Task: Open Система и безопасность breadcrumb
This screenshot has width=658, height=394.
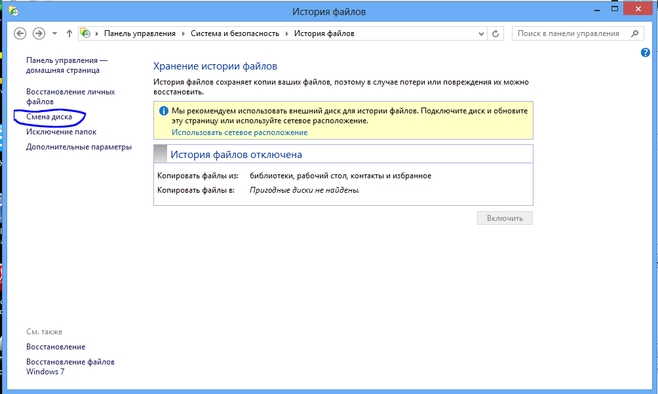Action: tap(235, 33)
